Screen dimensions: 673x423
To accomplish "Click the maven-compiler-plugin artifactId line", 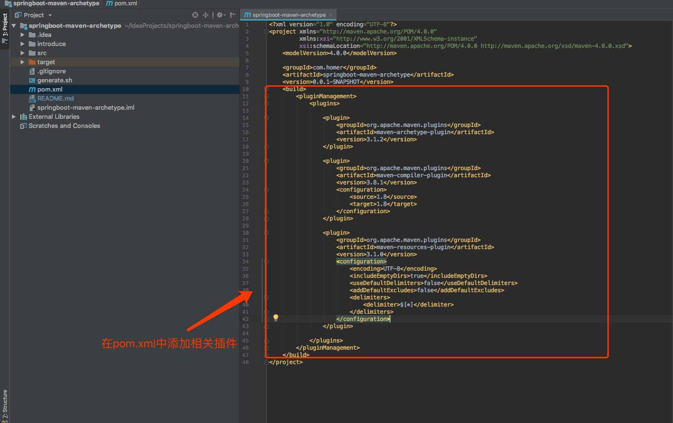I will pos(413,175).
